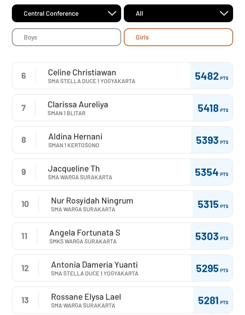Expand the All filter dropdown

(178, 13)
